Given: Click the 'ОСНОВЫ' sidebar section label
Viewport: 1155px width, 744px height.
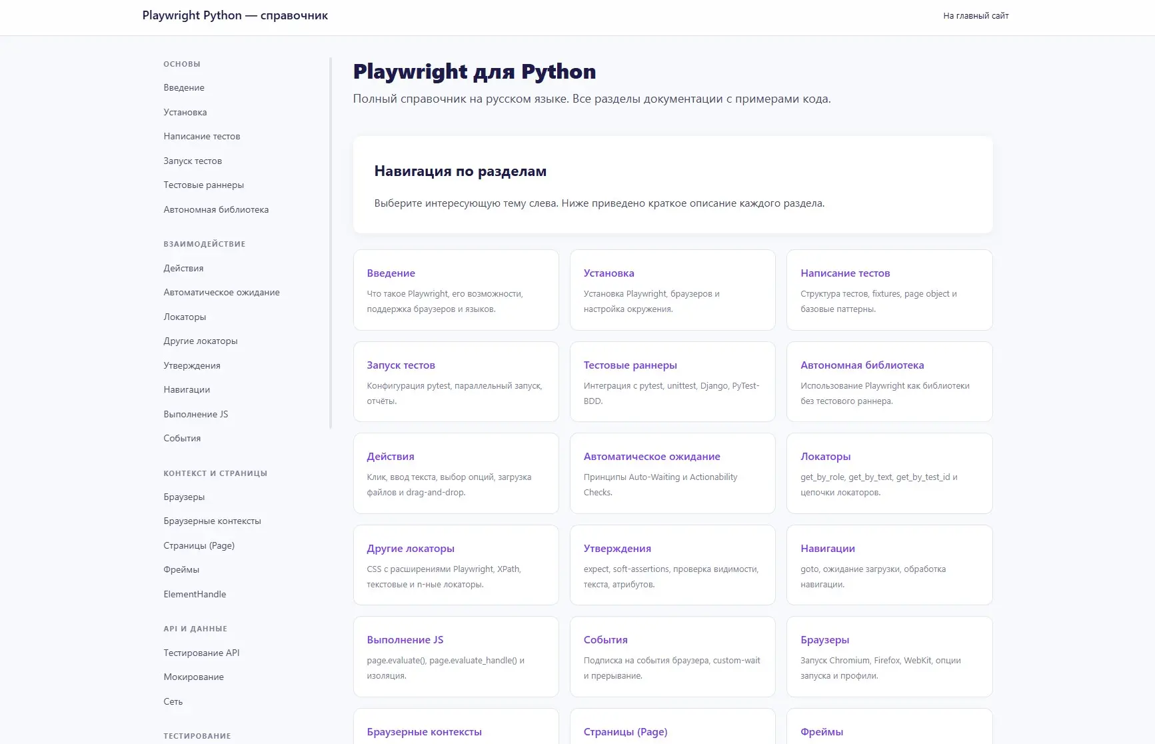Looking at the screenshot, I should pyautogui.click(x=182, y=64).
